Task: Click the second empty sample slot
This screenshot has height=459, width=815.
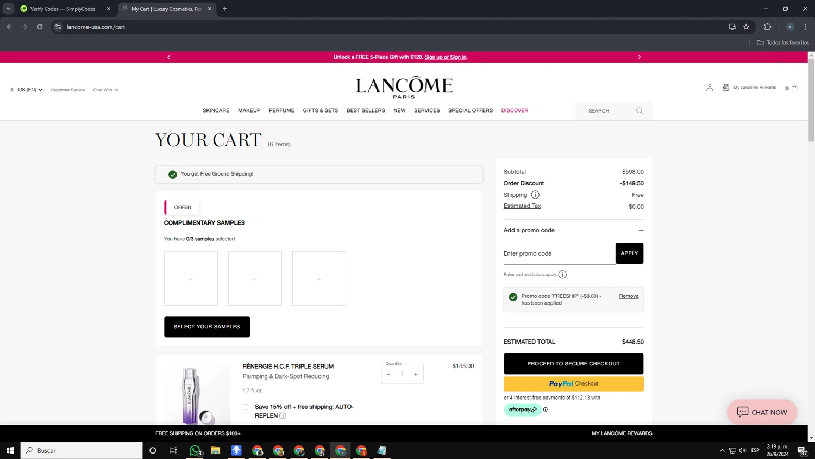Action: [x=255, y=278]
